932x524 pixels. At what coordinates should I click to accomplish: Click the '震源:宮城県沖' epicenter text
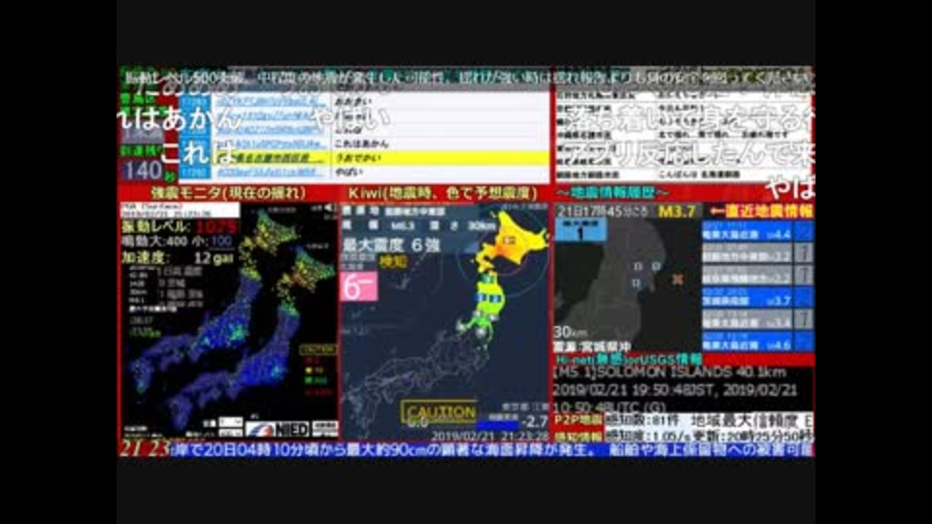(x=592, y=346)
